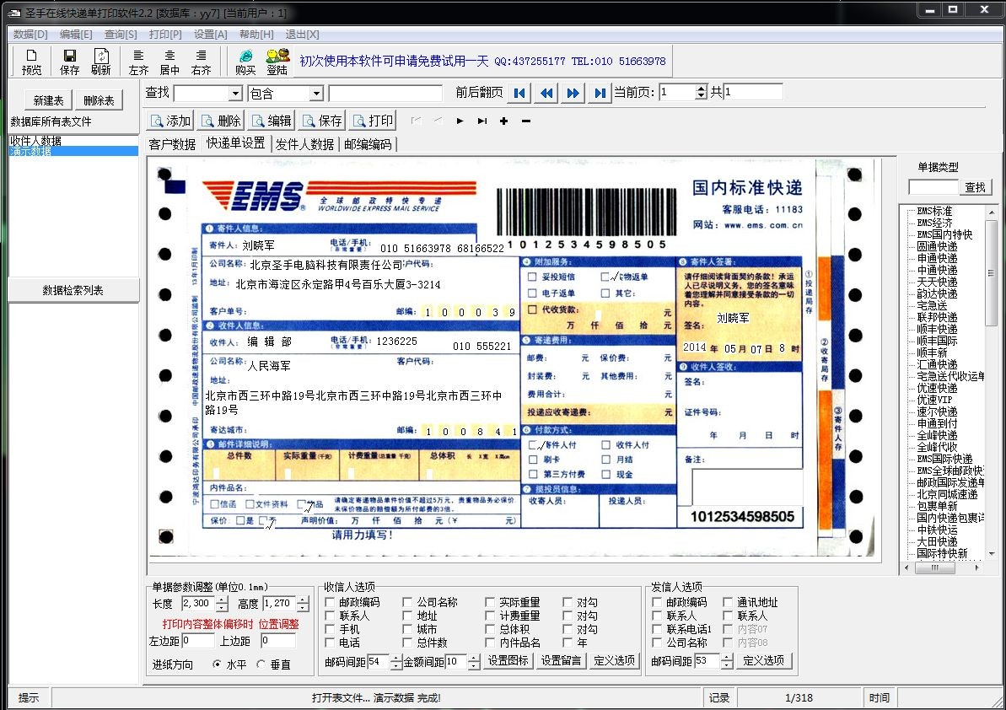Go forward one page with fast-forward arrows
The image size is (1006, 710).
coord(573,93)
